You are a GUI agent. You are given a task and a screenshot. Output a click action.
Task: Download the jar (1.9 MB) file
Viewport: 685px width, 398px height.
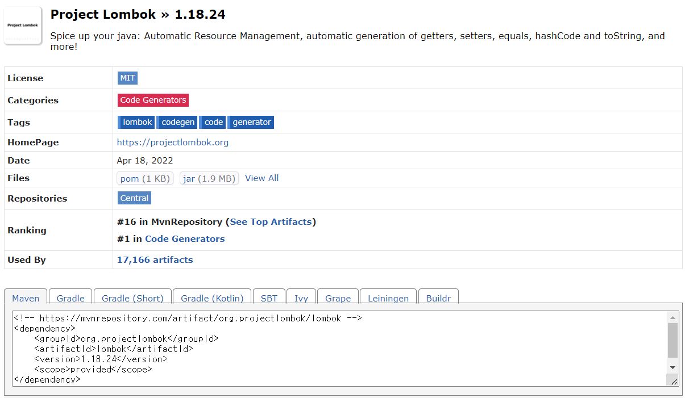[209, 178]
